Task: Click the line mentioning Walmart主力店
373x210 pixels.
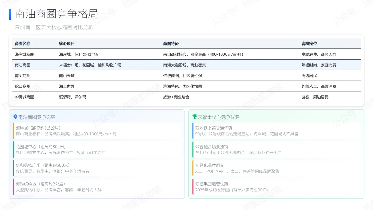Action: click(x=61, y=153)
